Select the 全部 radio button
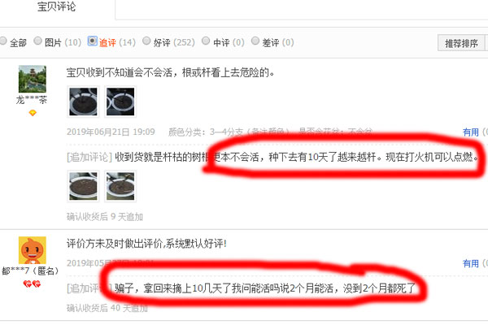The height and width of the screenshot is (325, 488). (x=3, y=41)
